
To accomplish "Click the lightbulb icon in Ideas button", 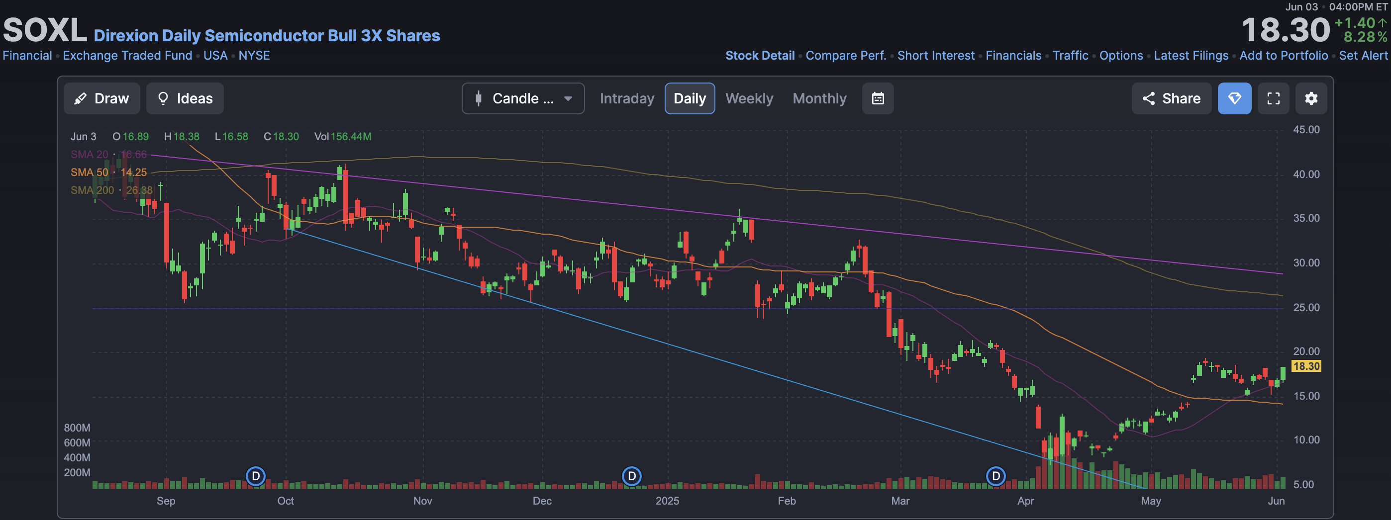I will pos(163,99).
